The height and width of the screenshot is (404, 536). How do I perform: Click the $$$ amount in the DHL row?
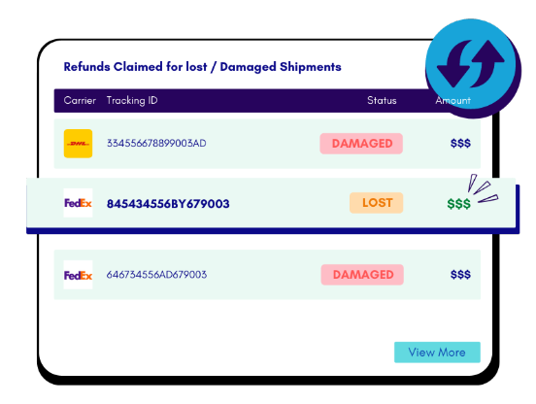click(460, 143)
